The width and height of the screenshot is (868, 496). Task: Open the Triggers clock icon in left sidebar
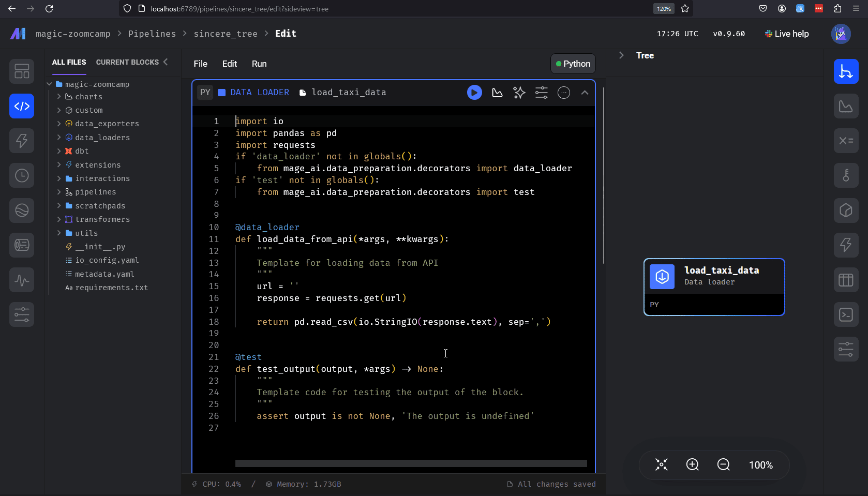coord(22,176)
